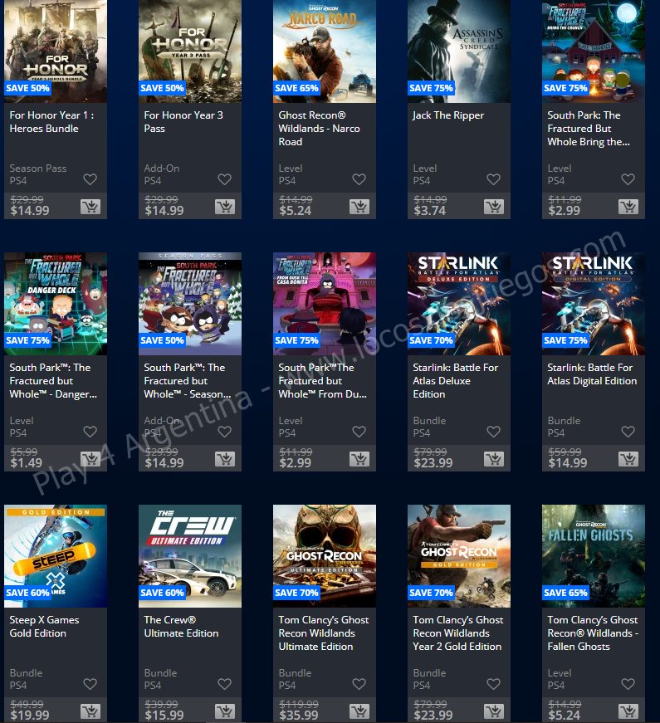Wishlist South Park Bring the Crunch
The width and height of the screenshot is (660, 723).
(x=628, y=179)
